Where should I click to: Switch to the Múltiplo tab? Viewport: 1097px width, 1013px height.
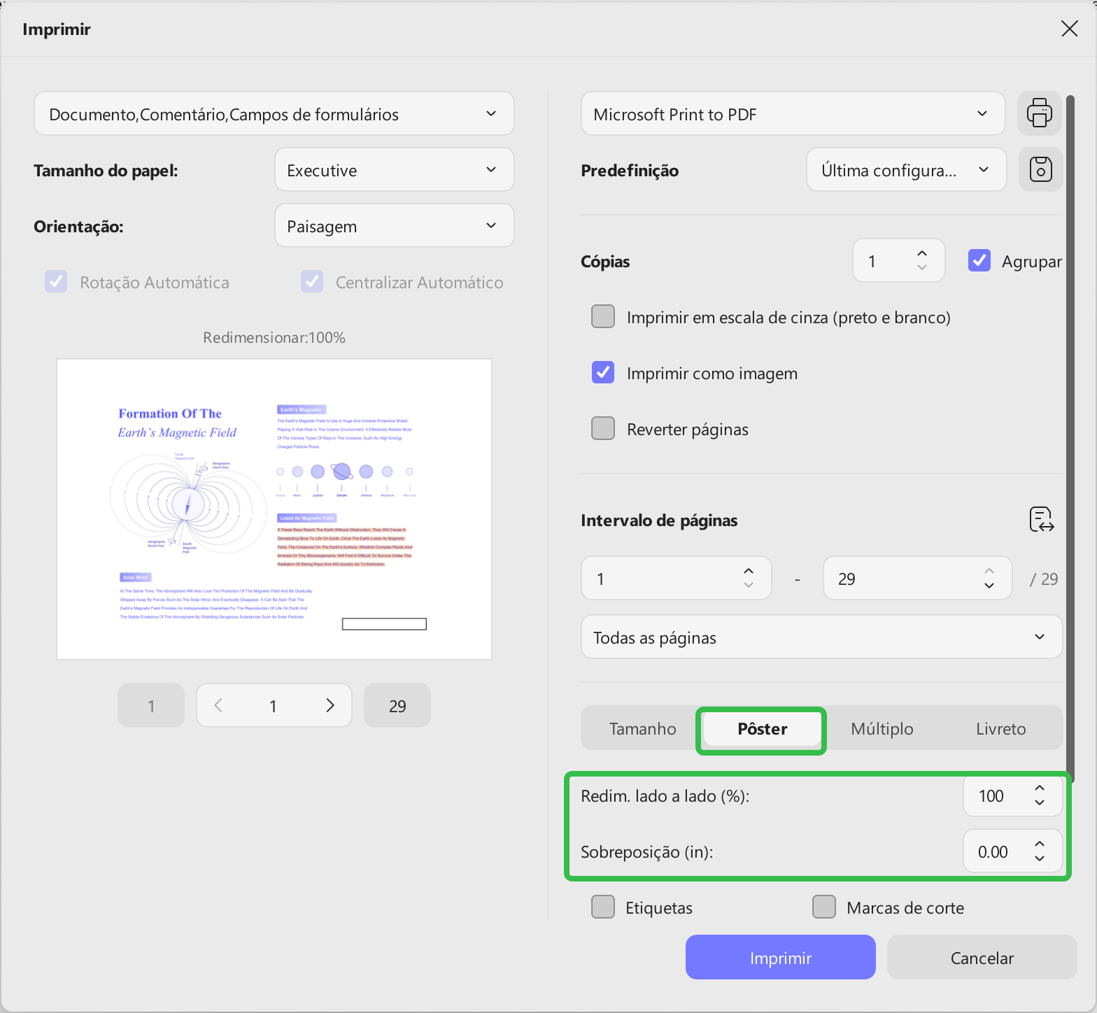pyautogui.click(x=882, y=729)
